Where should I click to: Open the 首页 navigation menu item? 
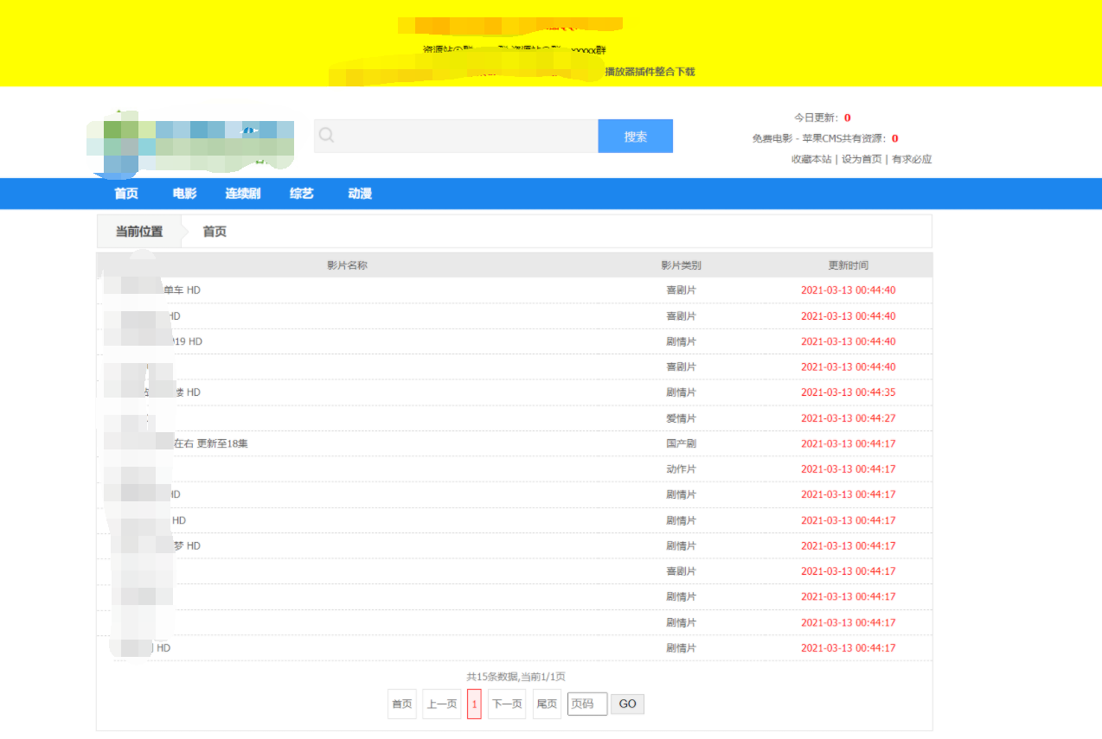coord(126,194)
